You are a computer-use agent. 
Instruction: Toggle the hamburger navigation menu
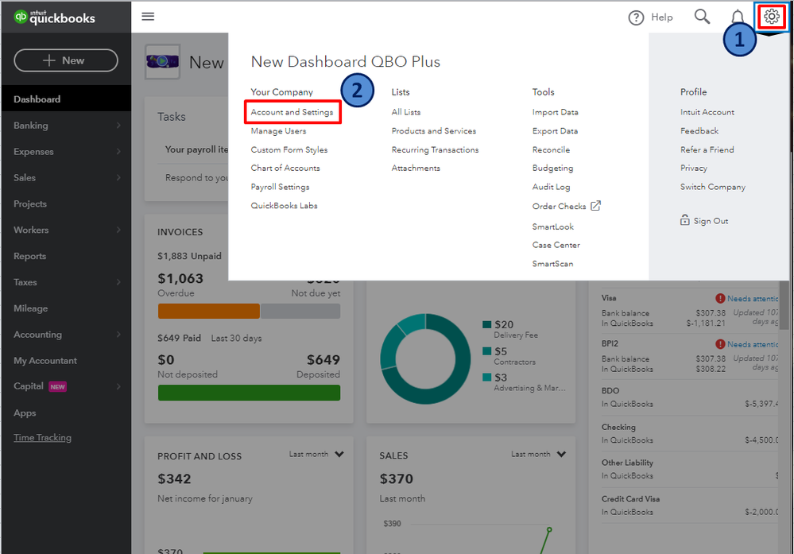coord(148,17)
